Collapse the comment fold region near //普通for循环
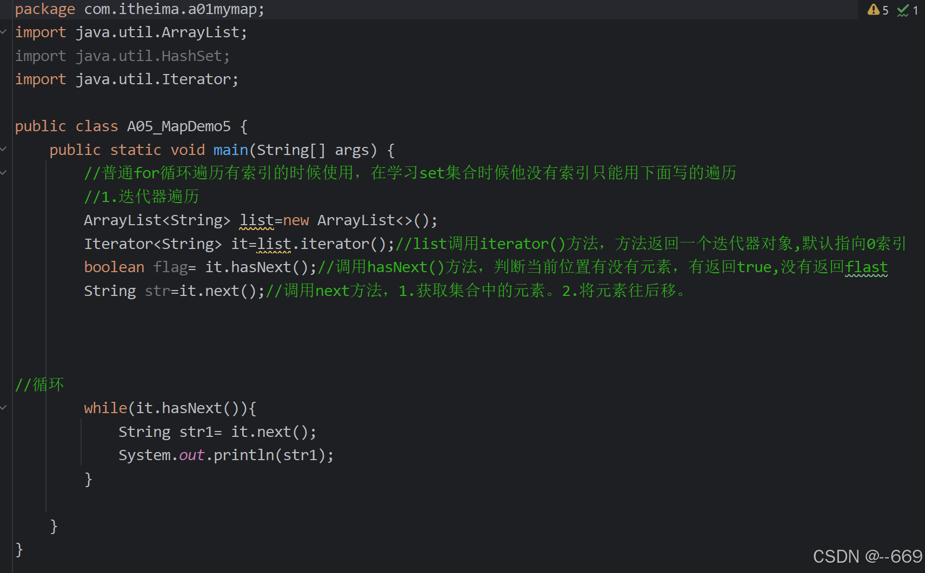The width and height of the screenshot is (925, 573). tap(4, 172)
